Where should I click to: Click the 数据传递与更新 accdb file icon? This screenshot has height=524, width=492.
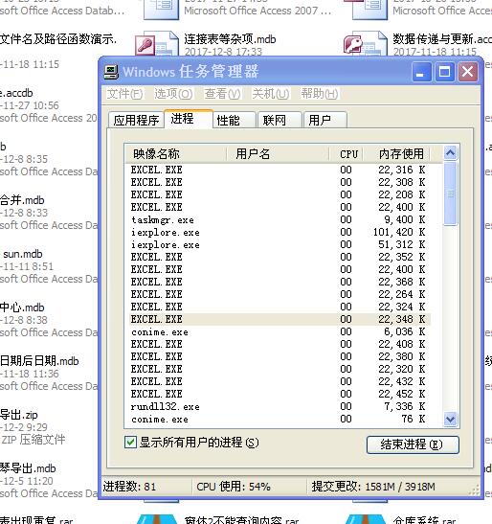pos(365,44)
